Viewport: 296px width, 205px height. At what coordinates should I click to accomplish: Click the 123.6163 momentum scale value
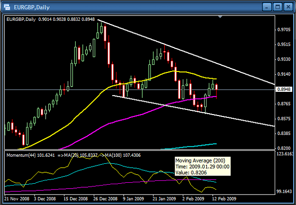[x=285, y=154]
